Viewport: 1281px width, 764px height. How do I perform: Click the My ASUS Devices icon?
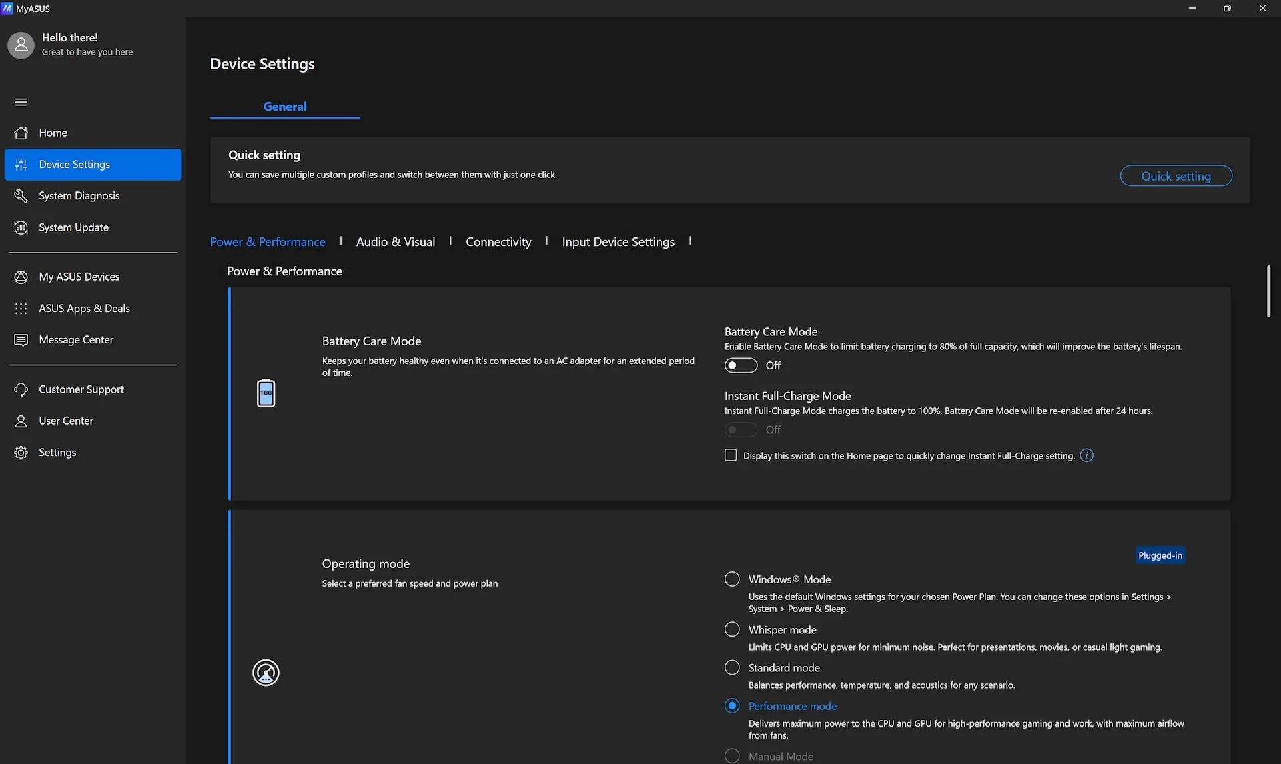(x=21, y=277)
